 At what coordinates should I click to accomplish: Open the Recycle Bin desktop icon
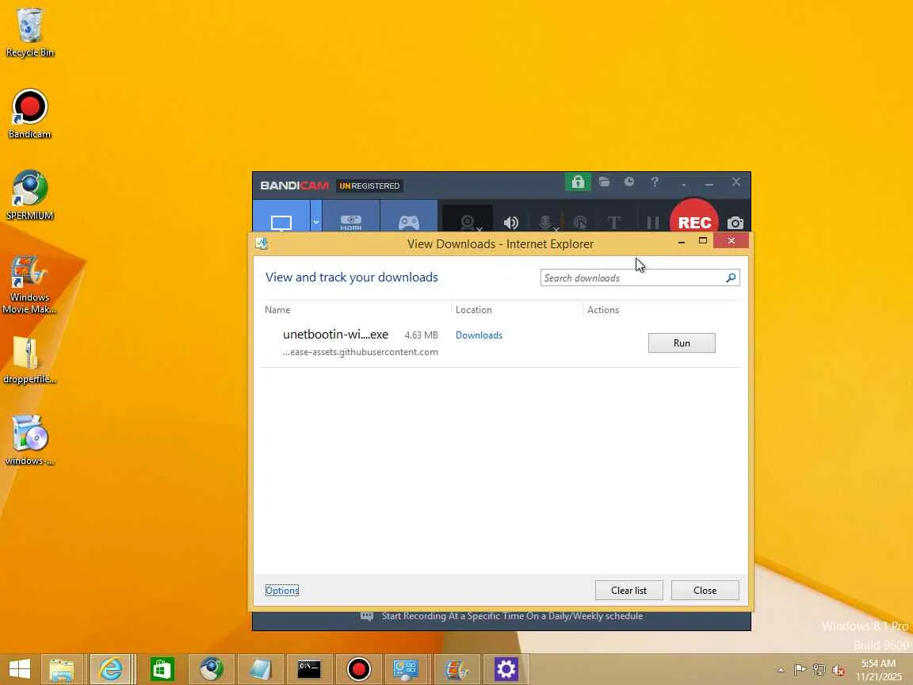pos(29,32)
